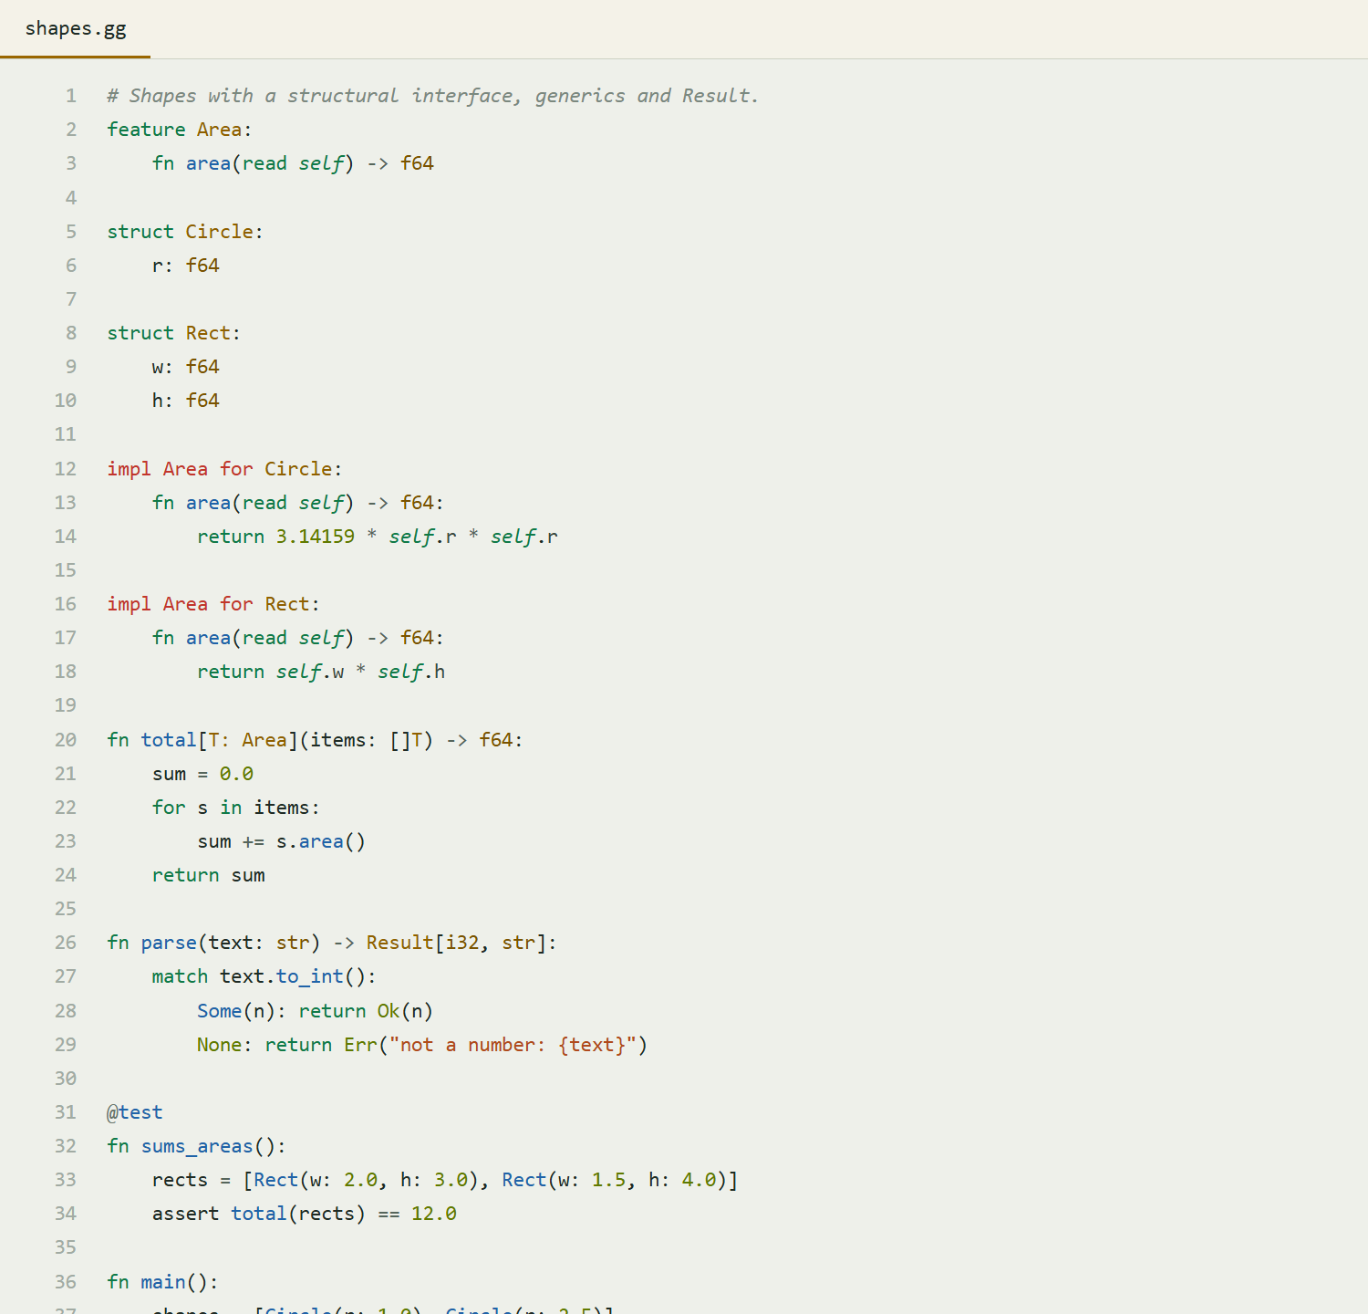The width and height of the screenshot is (1368, 1314).
Task: Click "return sum" on line 24
Action: coord(208,875)
